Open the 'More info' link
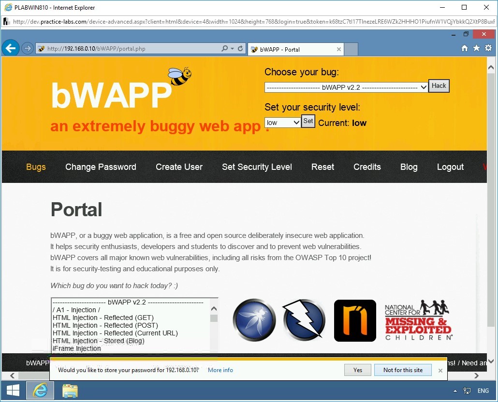 coord(220,370)
